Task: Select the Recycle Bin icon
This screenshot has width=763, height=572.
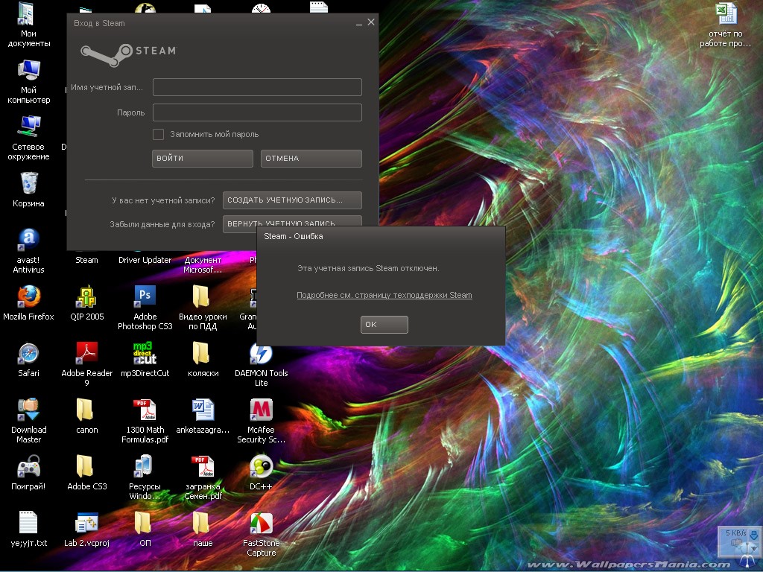Action: [28, 190]
